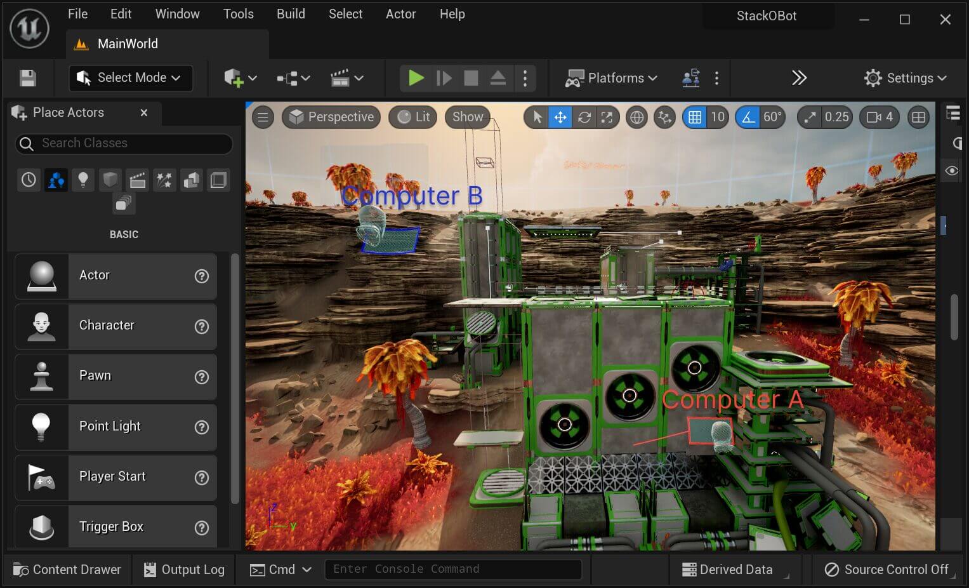Open the Visual Effects category in Place Actors
Image resolution: width=969 pixels, height=588 pixels.
click(x=164, y=180)
